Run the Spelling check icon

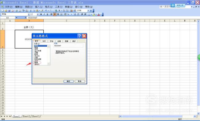(x=23, y=10)
